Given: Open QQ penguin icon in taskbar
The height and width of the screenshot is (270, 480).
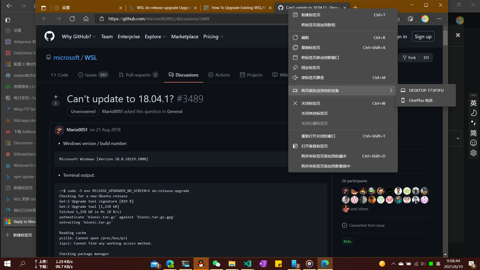Looking at the screenshot, I should [201, 264].
